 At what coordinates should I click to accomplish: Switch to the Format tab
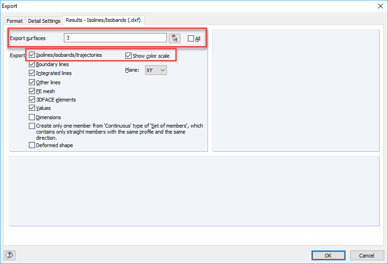coord(14,21)
